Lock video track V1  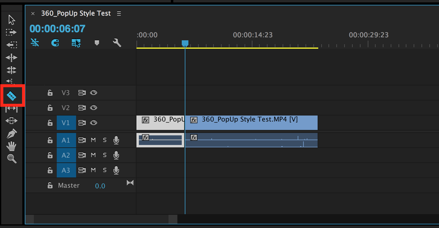[x=50, y=123]
